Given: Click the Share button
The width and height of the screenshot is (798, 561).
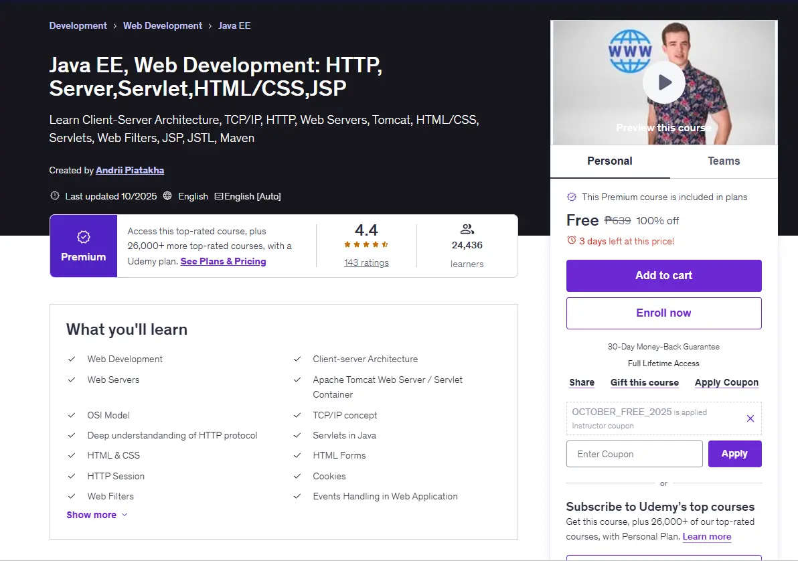Looking at the screenshot, I should coord(582,382).
